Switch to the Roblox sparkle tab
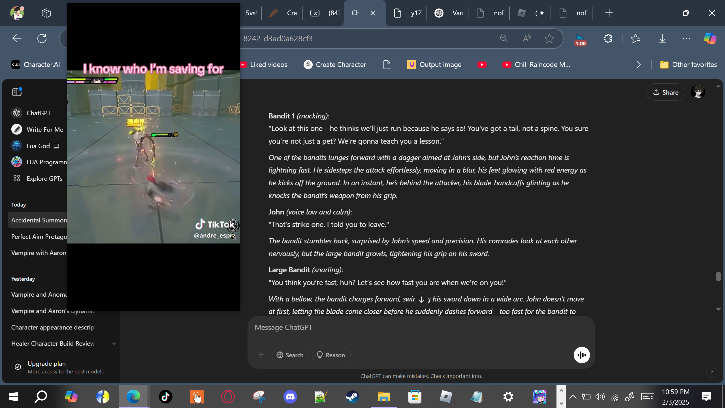Viewport: 725px width, 408px height. 531,13
